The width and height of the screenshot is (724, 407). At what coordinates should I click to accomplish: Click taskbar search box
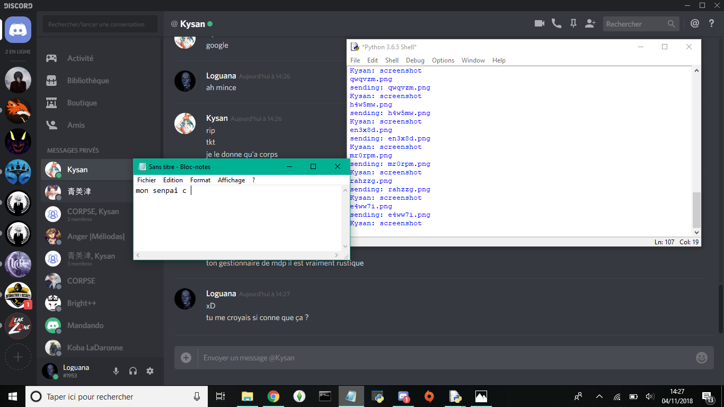[117, 396]
